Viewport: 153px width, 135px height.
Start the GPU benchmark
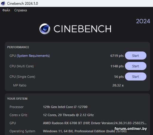[136, 56]
